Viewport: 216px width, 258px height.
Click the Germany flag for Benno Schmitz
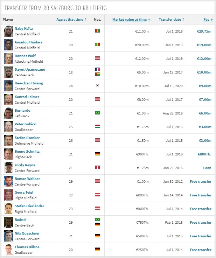click(97, 154)
